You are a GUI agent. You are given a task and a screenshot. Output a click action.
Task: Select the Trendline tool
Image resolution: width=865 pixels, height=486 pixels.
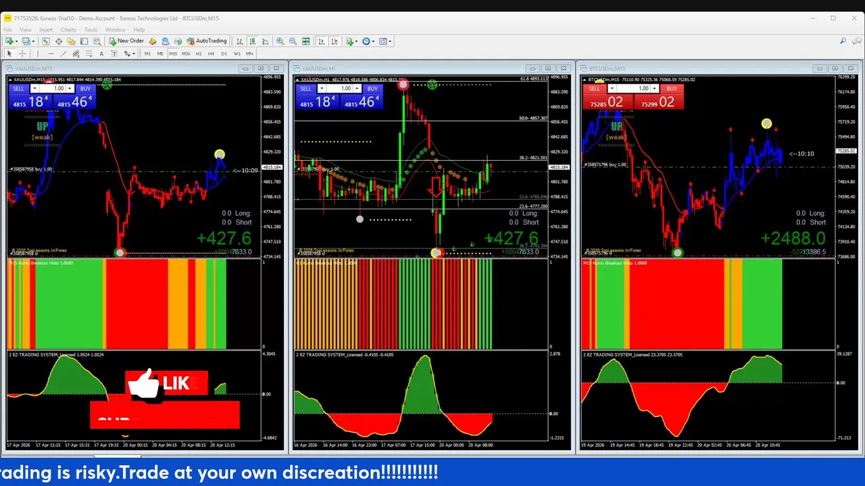click(64, 53)
